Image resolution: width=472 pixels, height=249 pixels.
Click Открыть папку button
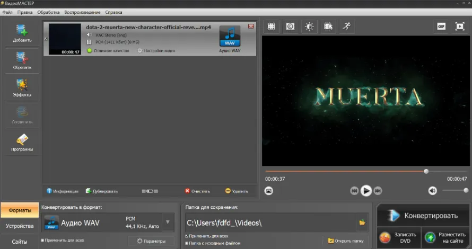point(346,241)
